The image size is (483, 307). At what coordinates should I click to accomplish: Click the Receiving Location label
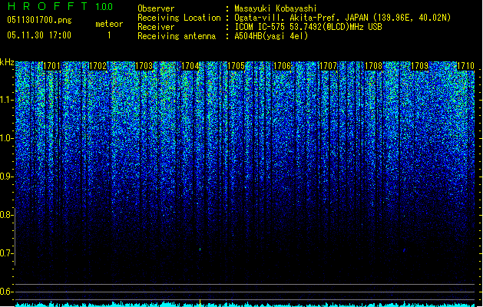pos(179,18)
